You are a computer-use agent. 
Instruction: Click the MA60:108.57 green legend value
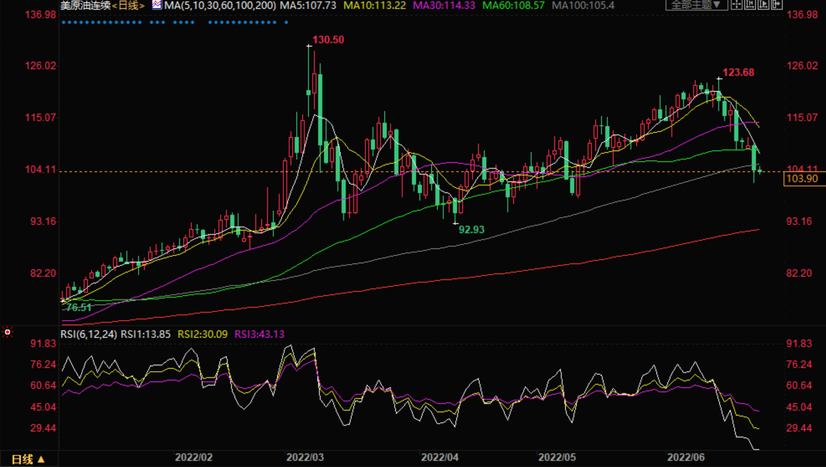click(x=513, y=6)
